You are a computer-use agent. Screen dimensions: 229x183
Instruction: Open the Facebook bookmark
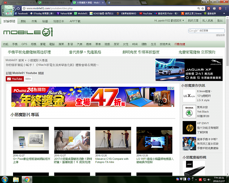coord(21,13)
